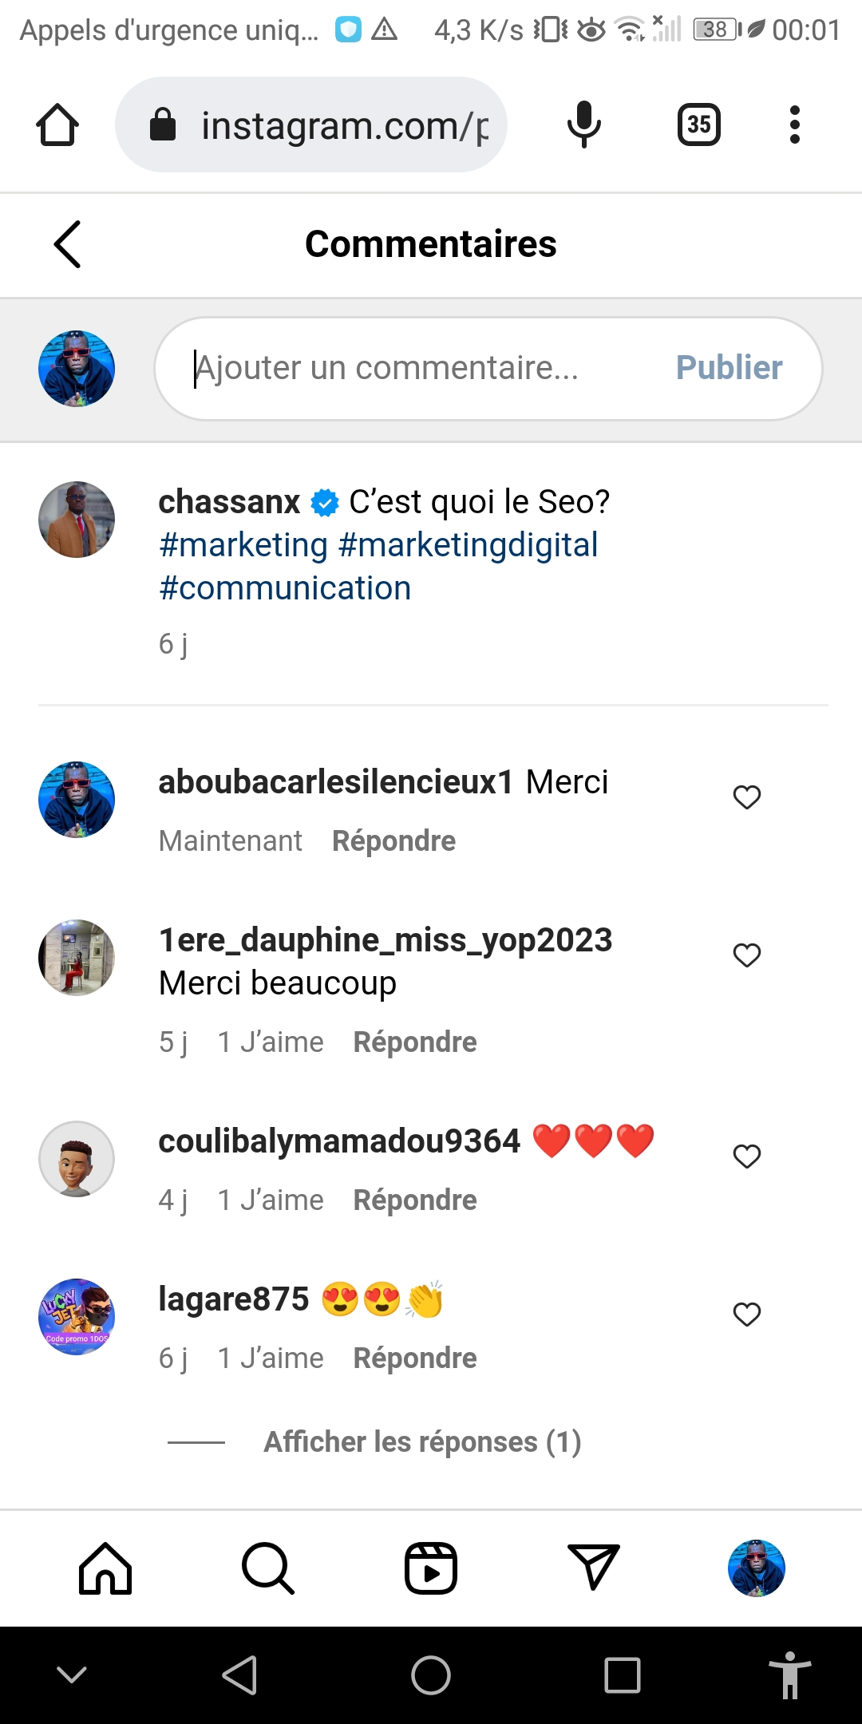Focus the "Ajouter un commentaire" field
The image size is (862, 1724).
(415, 368)
